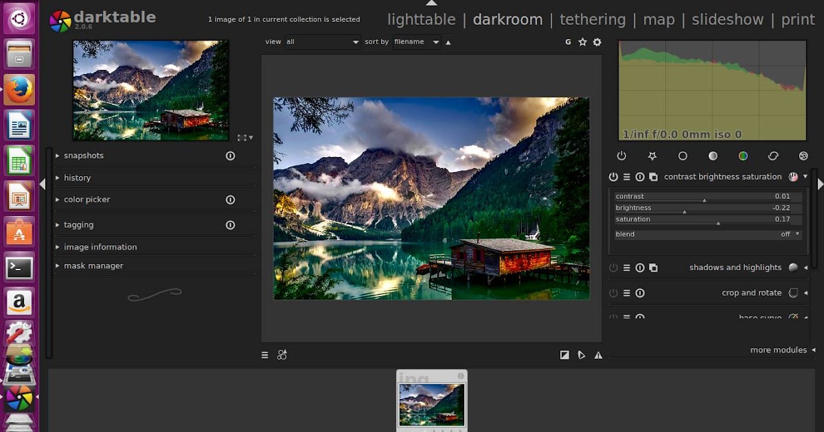Open presets menu for crop and rotate
The image size is (824, 432).
627,293
